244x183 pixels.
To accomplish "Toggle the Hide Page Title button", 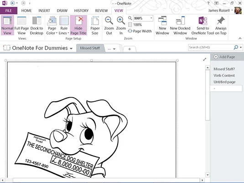I will 78,26.
